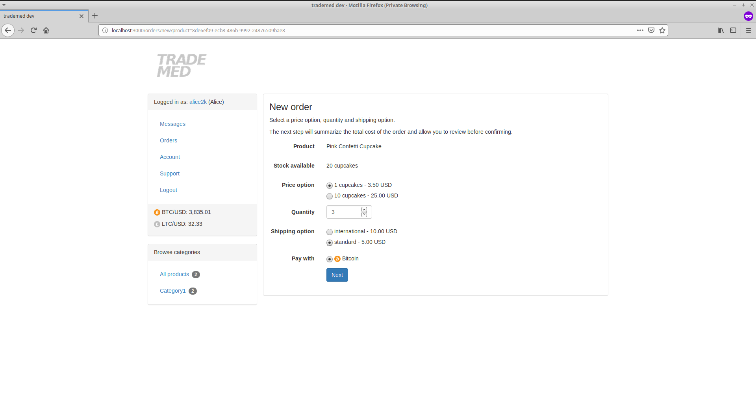Go to Orders in the sidebar
756x415 pixels.
(x=169, y=140)
